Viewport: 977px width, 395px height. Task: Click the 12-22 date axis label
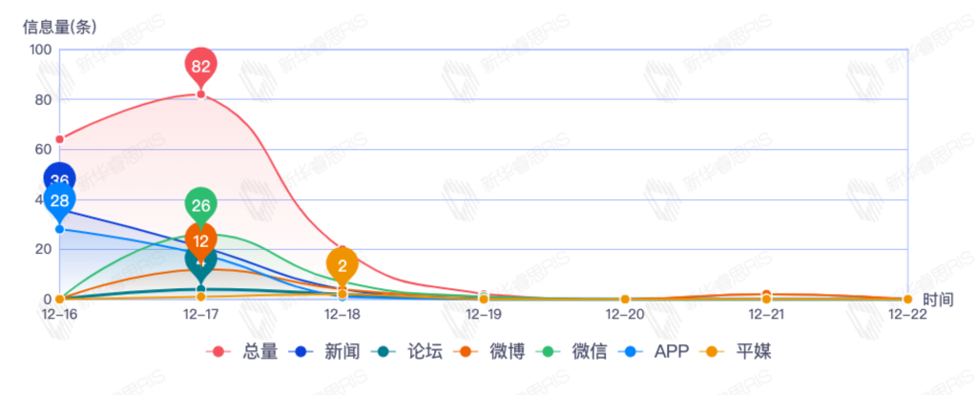pyautogui.click(x=906, y=314)
